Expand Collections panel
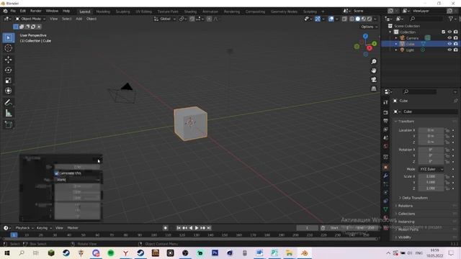The image size is (461, 259). coord(406,214)
